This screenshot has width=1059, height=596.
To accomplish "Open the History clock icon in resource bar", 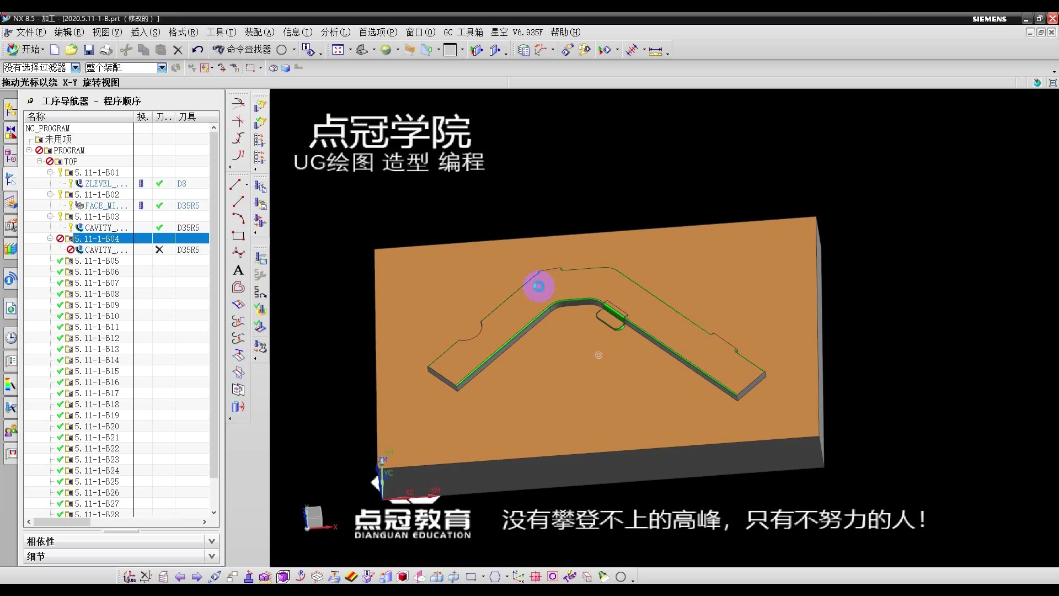I will [x=10, y=338].
